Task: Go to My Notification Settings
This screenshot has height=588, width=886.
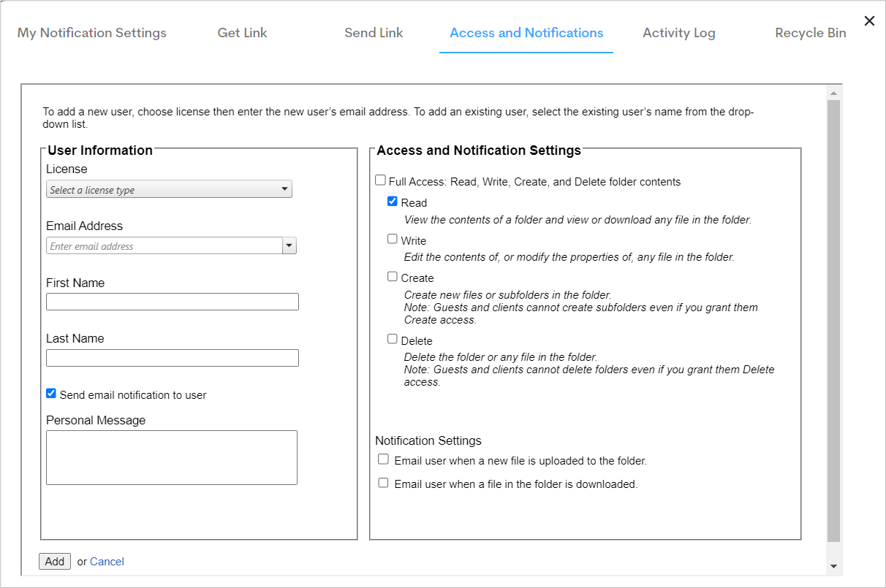Action: [x=91, y=32]
